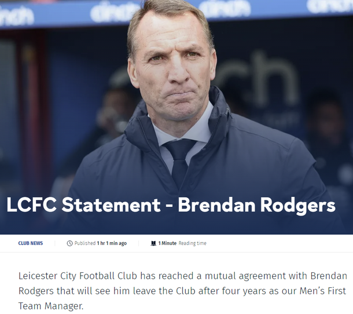Click 'Rodgers' in the headline
The height and width of the screenshot is (314, 353).
298,205
